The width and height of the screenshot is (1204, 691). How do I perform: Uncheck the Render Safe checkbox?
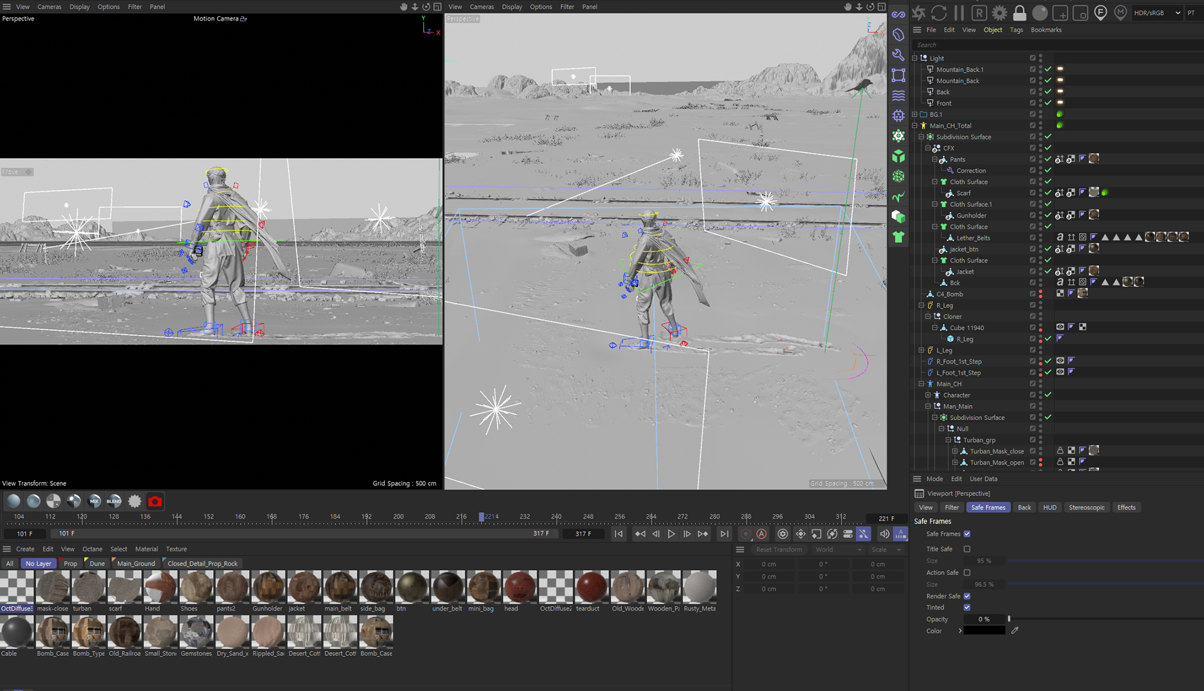(x=967, y=596)
